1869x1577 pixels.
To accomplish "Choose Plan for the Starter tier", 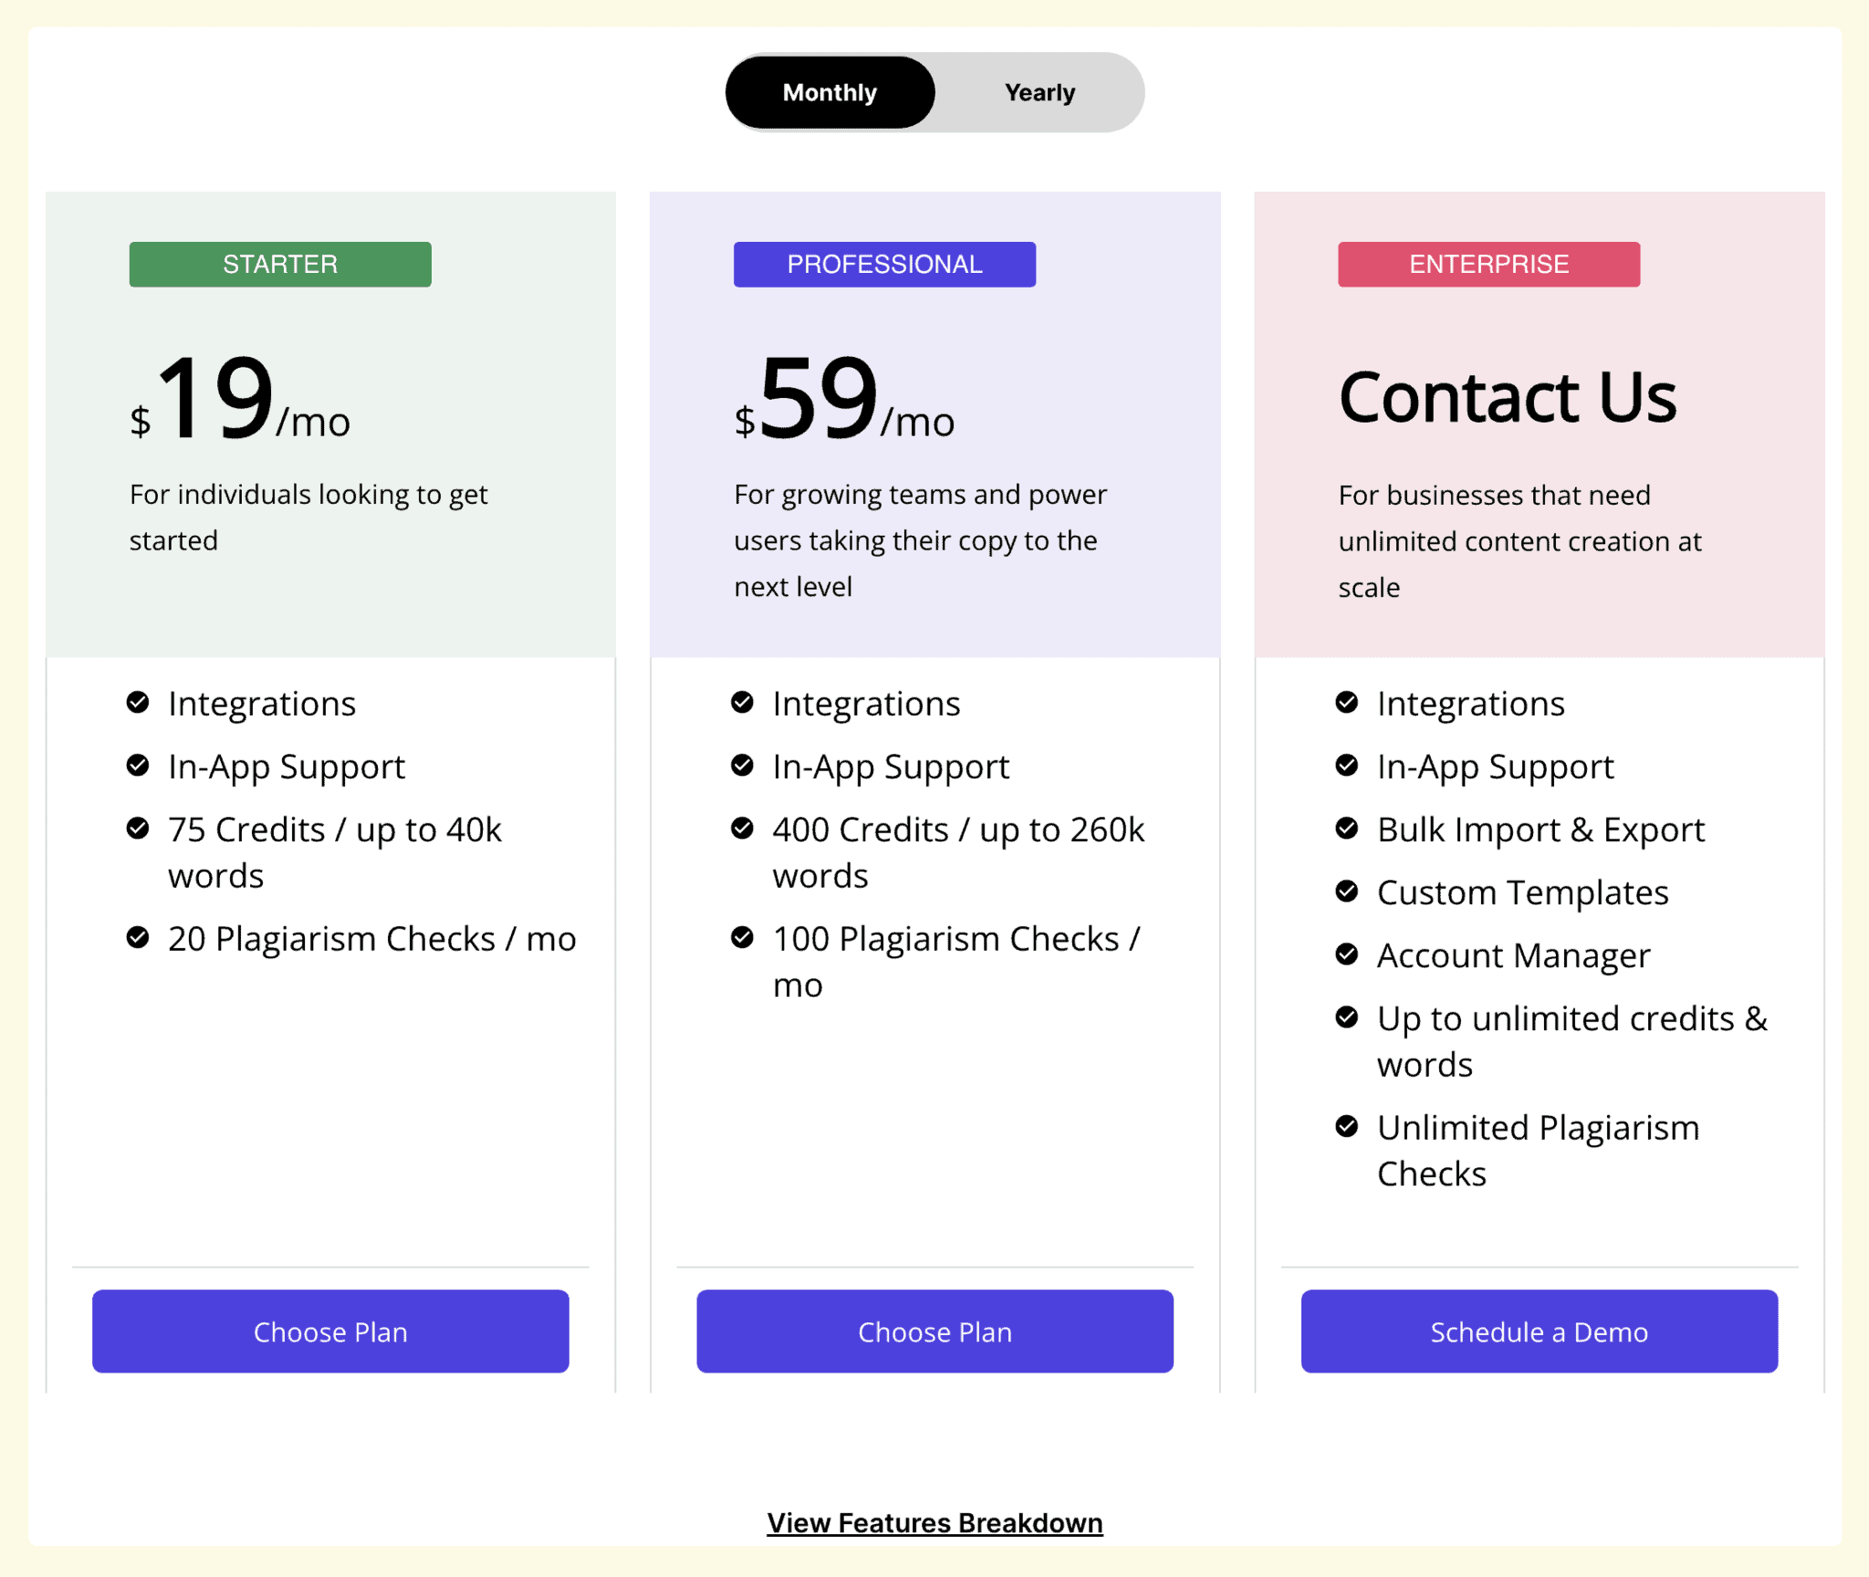I will click(330, 1332).
